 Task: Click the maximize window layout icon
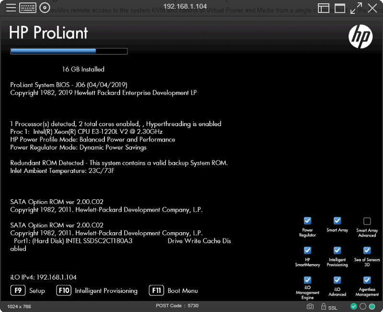(x=340, y=8)
